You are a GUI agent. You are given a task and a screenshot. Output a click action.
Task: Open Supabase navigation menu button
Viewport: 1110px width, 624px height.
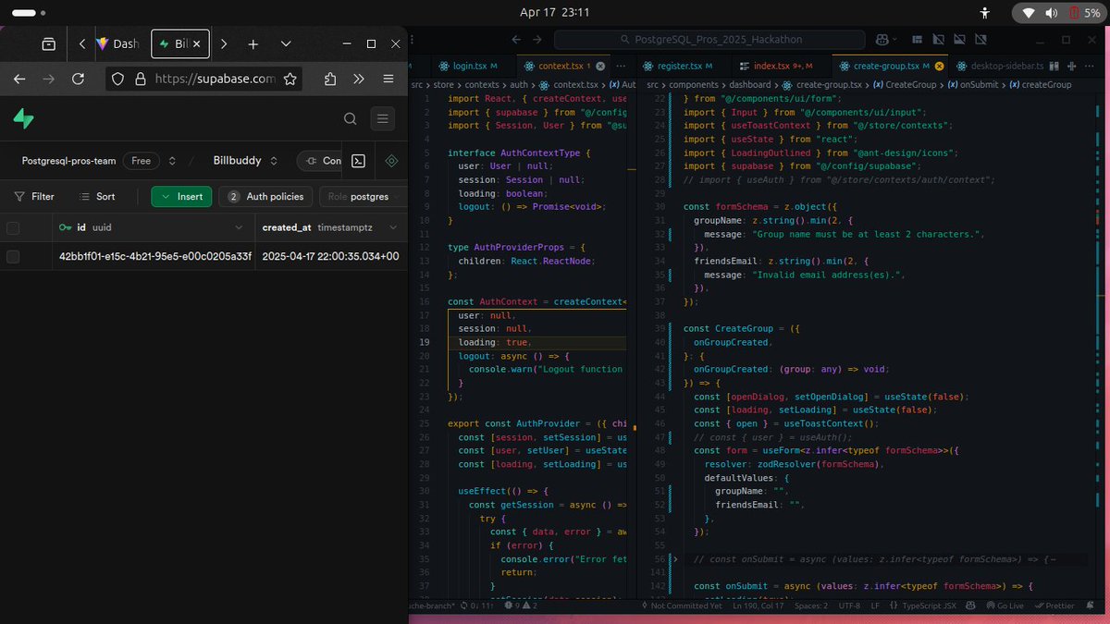tap(383, 118)
